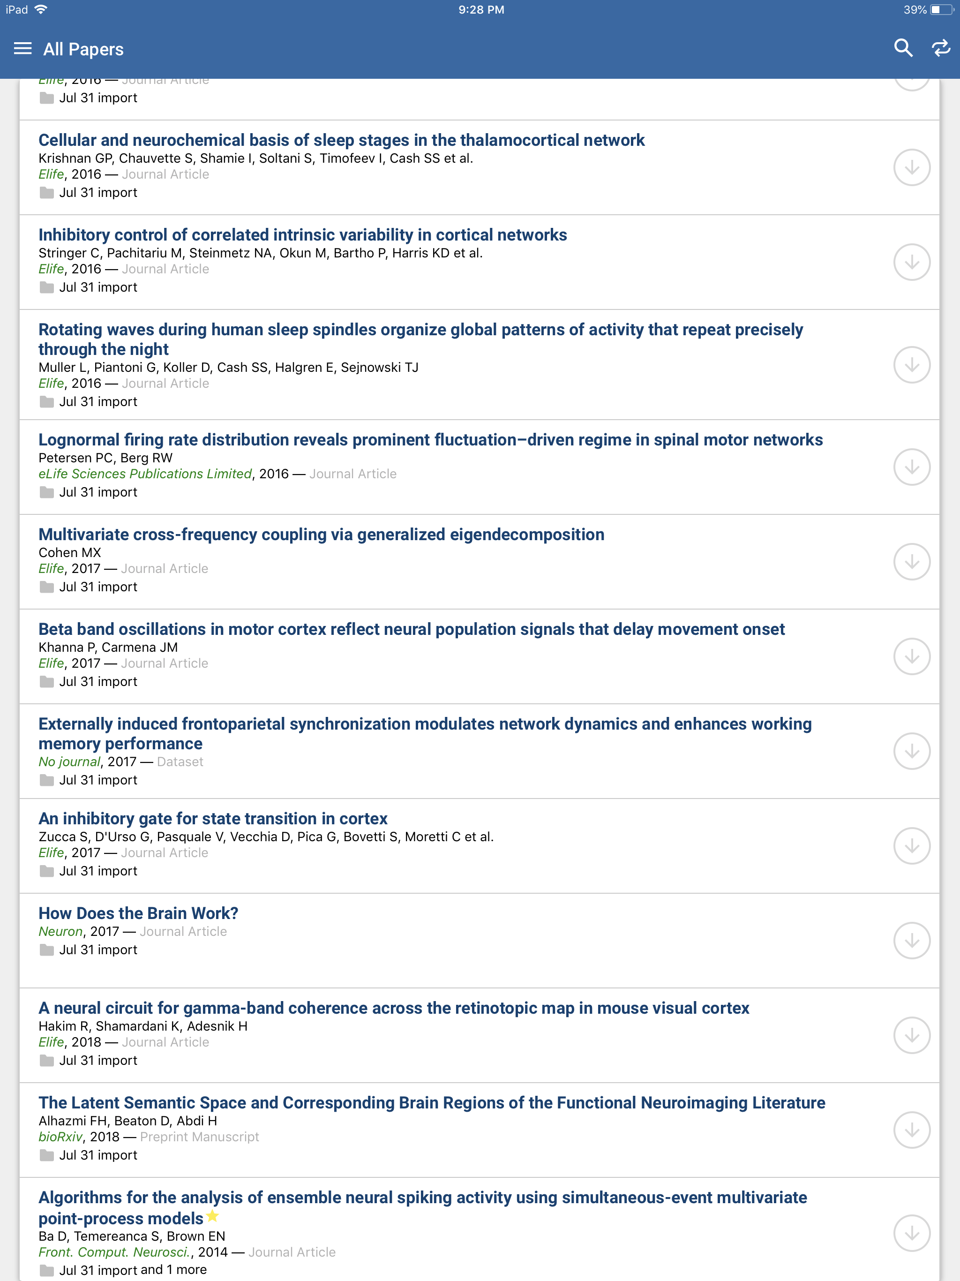Download the Beta band oscillations paper
Screen dimensions: 960x1281
911,657
